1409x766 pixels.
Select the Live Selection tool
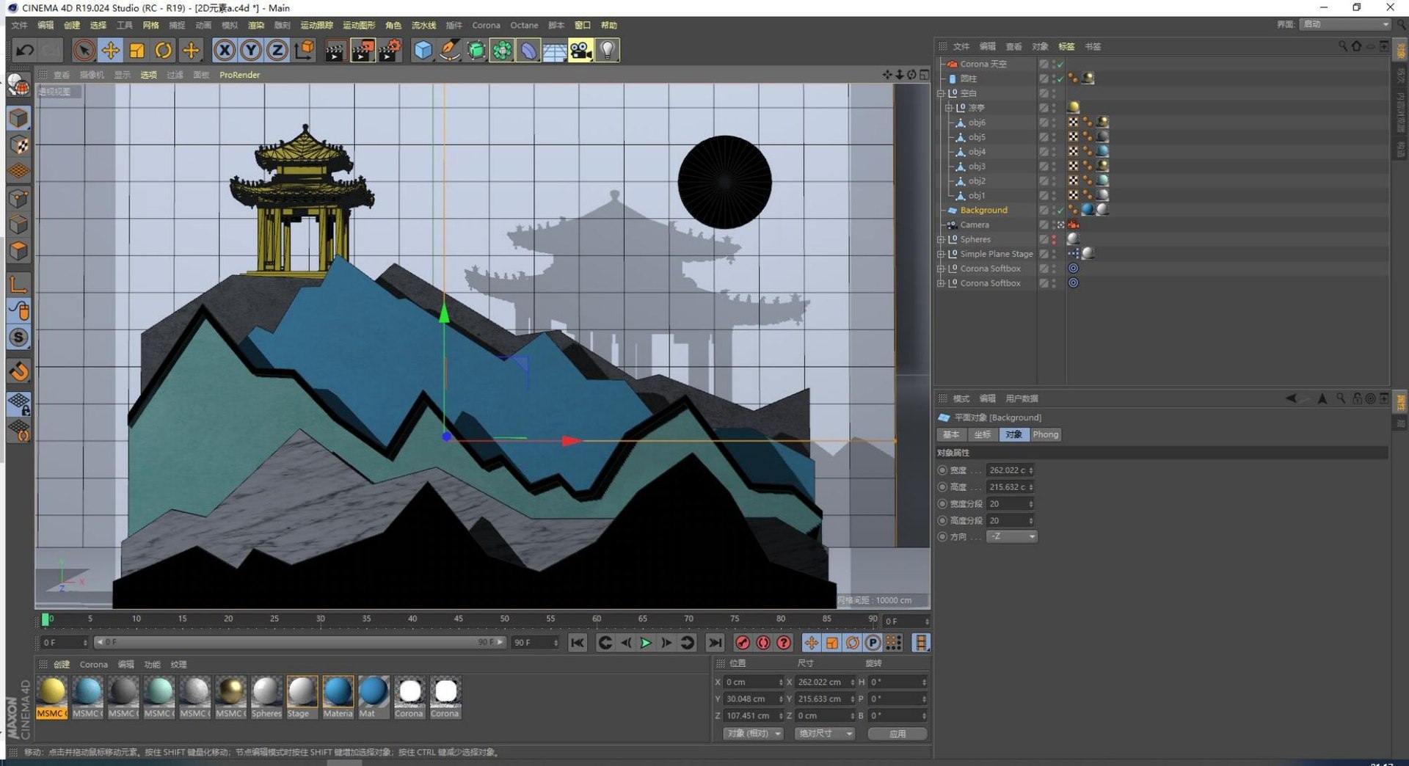pos(84,50)
